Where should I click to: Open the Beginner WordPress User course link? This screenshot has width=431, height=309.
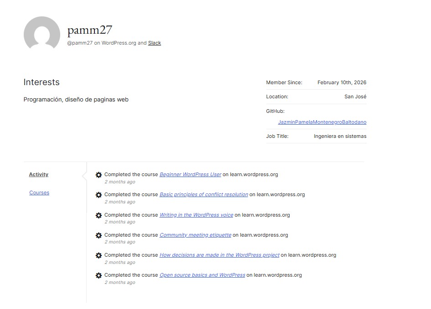(x=190, y=174)
